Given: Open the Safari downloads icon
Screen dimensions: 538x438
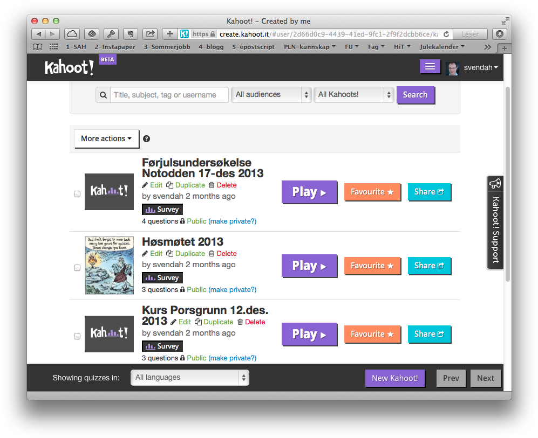Looking at the screenshot, I should point(500,34).
